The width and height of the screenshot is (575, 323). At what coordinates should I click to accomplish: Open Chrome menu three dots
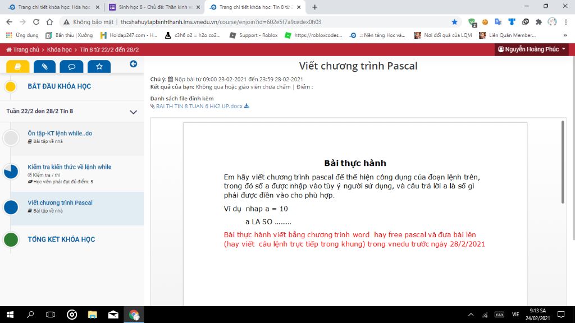pyautogui.click(x=566, y=22)
